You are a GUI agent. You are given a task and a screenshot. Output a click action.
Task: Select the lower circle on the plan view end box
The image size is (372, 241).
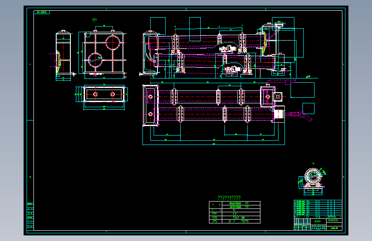point(151,114)
